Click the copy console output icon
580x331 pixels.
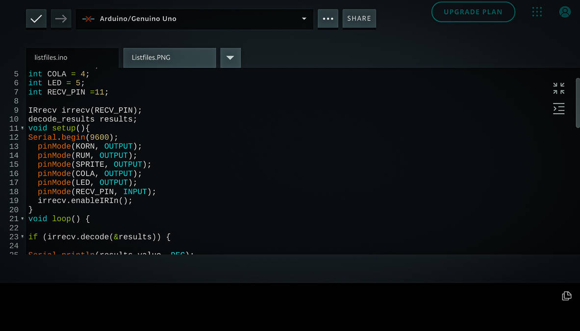click(x=567, y=296)
